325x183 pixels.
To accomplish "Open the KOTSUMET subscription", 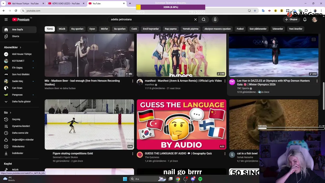I will 19,61.
